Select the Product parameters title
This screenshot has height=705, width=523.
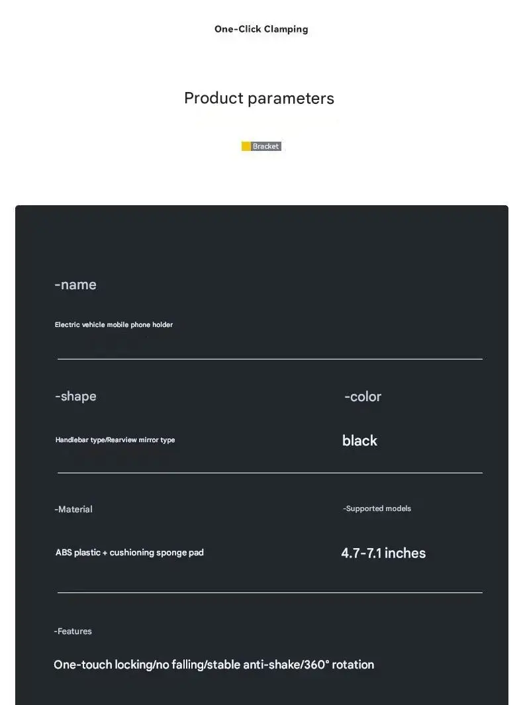[259, 99]
